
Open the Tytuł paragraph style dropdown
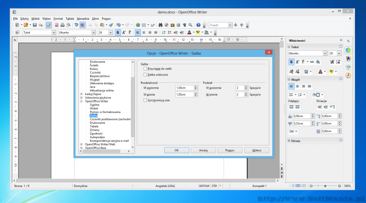[x=54, y=32]
